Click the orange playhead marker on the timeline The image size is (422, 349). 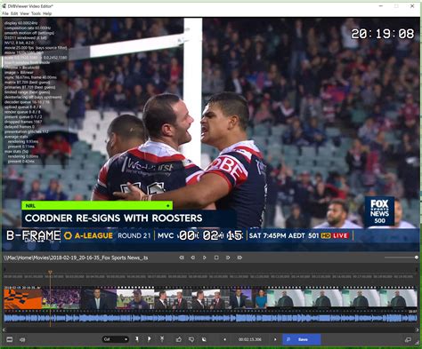tap(50, 272)
